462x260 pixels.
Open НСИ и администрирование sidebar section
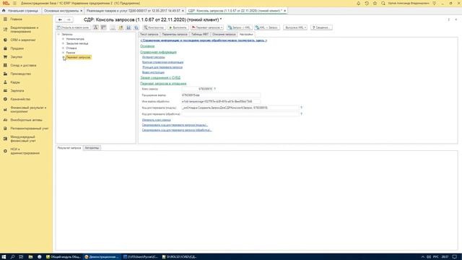(x=25, y=151)
